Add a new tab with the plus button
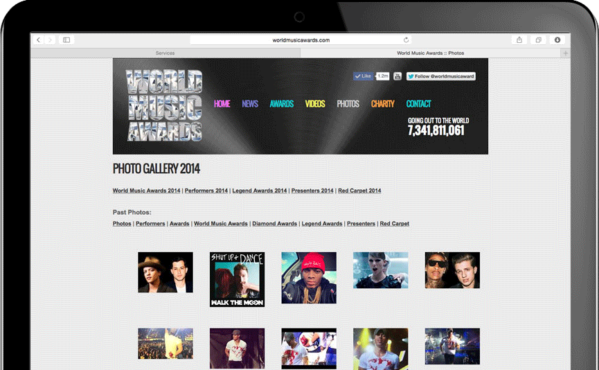The width and height of the screenshot is (599, 370). tap(565, 53)
